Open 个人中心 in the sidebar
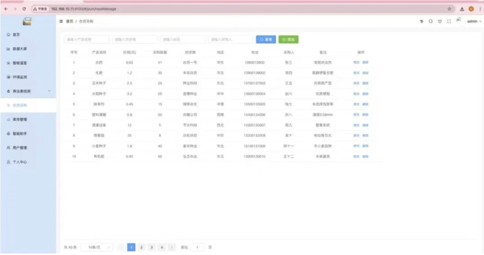 pyautogui.click(x=28, y=162)
